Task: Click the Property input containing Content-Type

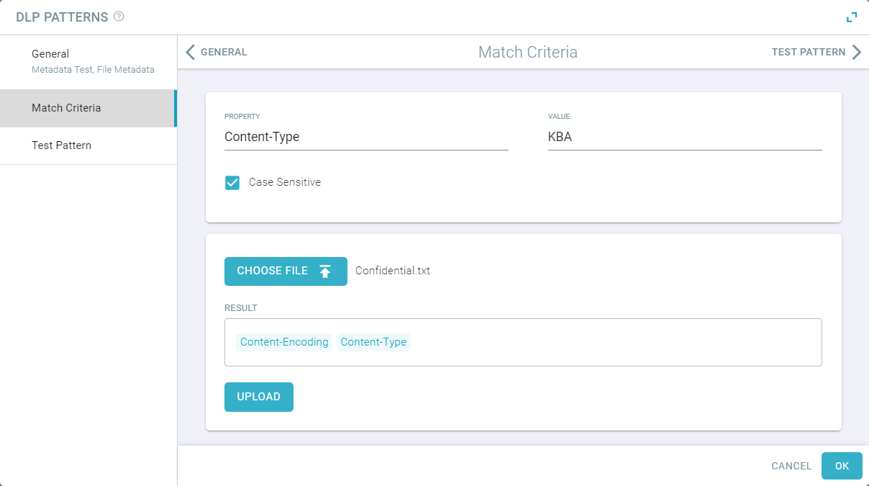Action: click(x=365, y=137)
